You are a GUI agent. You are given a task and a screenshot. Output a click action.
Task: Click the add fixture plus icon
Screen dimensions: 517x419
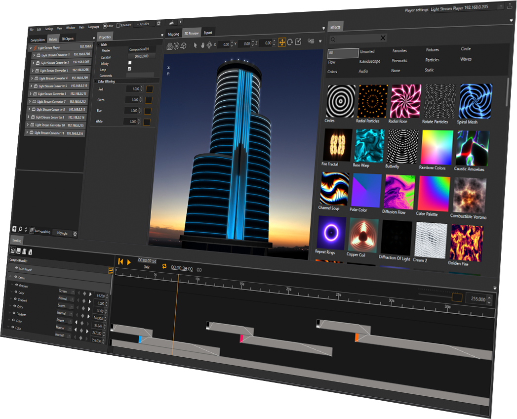(x=14, y=228)
